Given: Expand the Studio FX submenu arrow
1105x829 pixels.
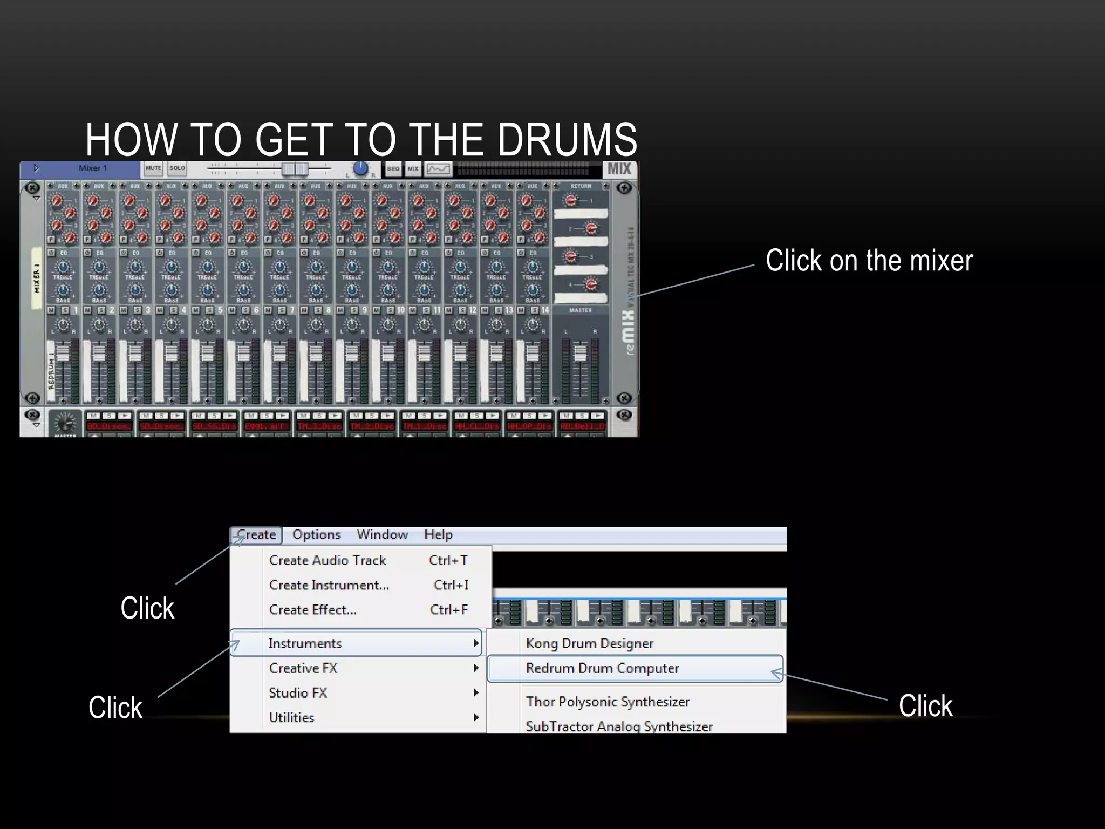Looking at the screenshot, I should 475,692.
